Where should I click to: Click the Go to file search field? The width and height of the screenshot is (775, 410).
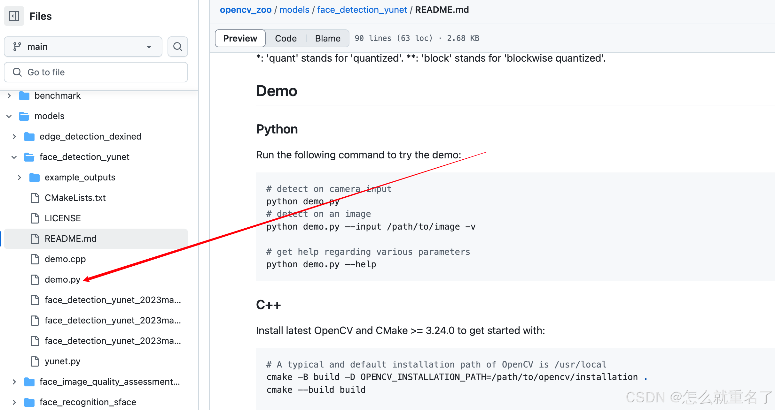[x=96, y=72]
